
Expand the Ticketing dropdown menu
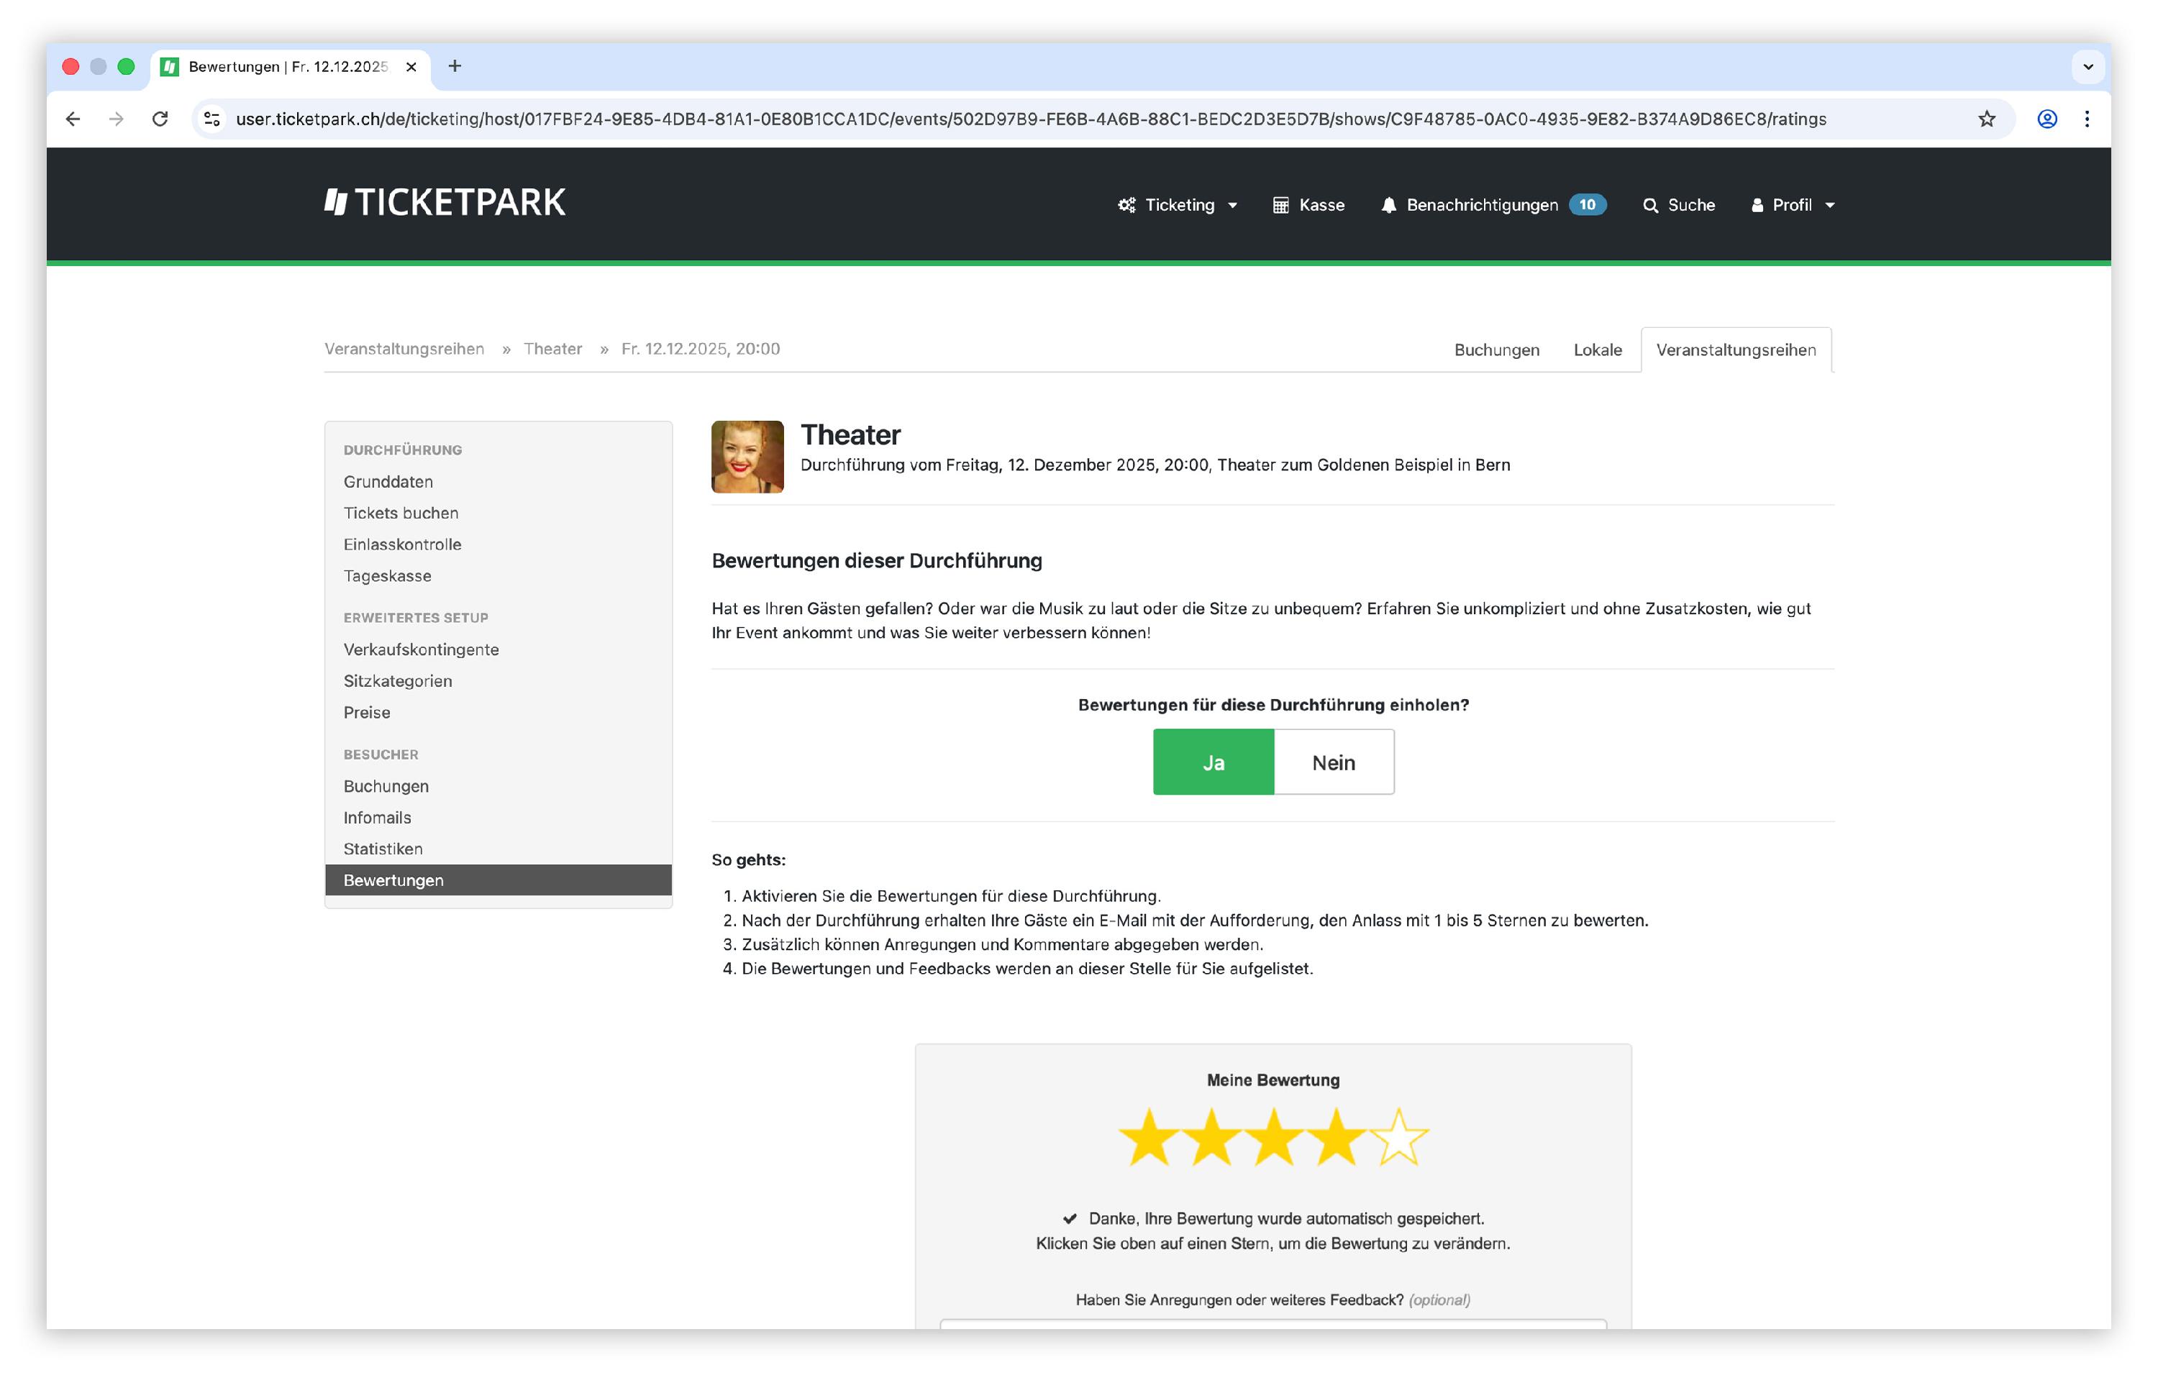tap(1178, 205)
